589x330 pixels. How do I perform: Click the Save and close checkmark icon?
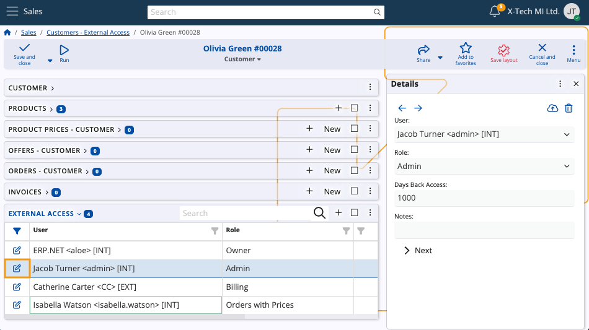pos(24,49)
